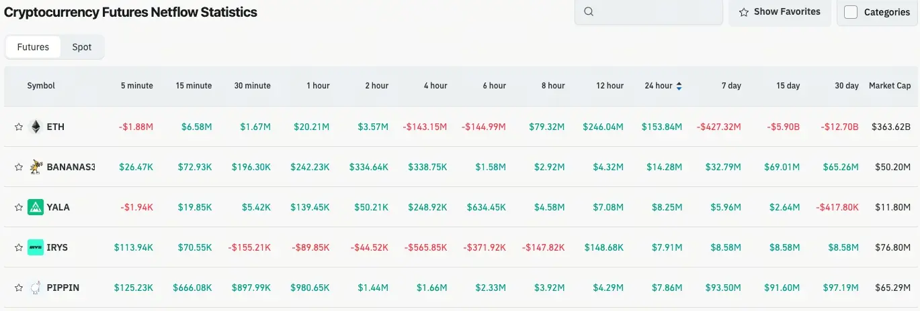Sort by 24 hour column arrows
Image resolution: width=920 pixels, height=311 pixels.
click(x=679, y=86)
